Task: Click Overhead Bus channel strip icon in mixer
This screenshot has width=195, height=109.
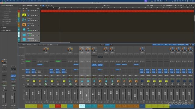Action: pyautogui.click(x=76, y=81)
